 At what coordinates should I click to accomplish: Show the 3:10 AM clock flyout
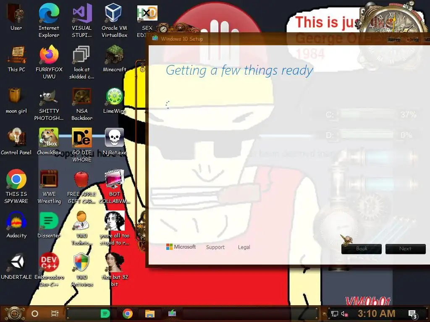pos(377,314)
